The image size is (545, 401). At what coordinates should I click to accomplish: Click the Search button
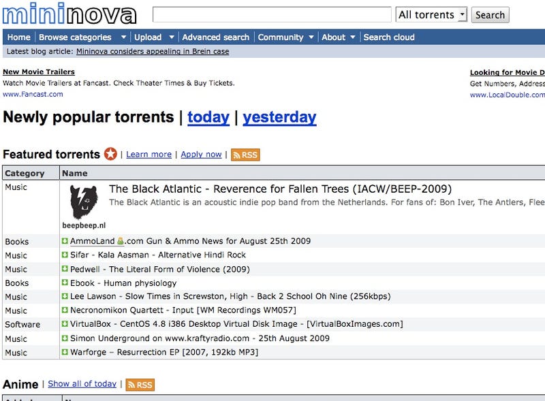coord(490,15)
